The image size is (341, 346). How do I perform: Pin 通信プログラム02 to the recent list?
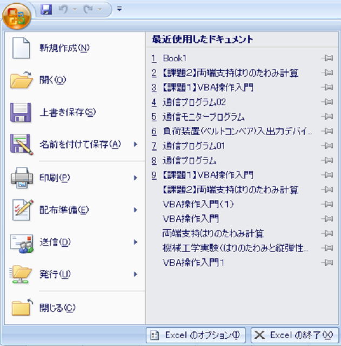(327, 102)
